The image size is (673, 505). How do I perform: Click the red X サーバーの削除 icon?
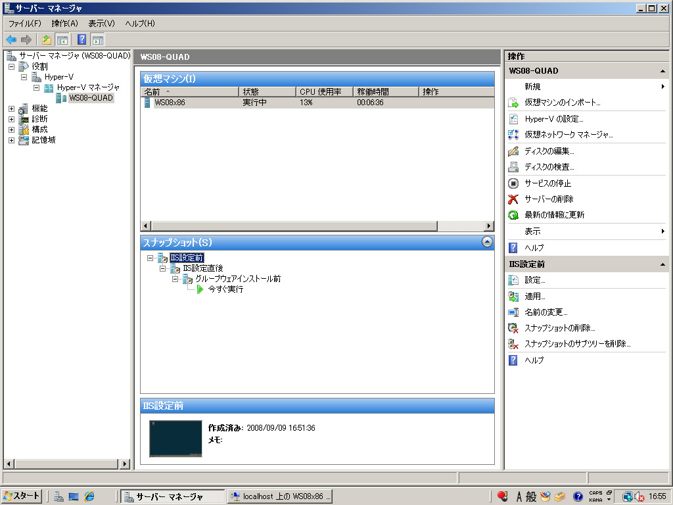point(513,199)
